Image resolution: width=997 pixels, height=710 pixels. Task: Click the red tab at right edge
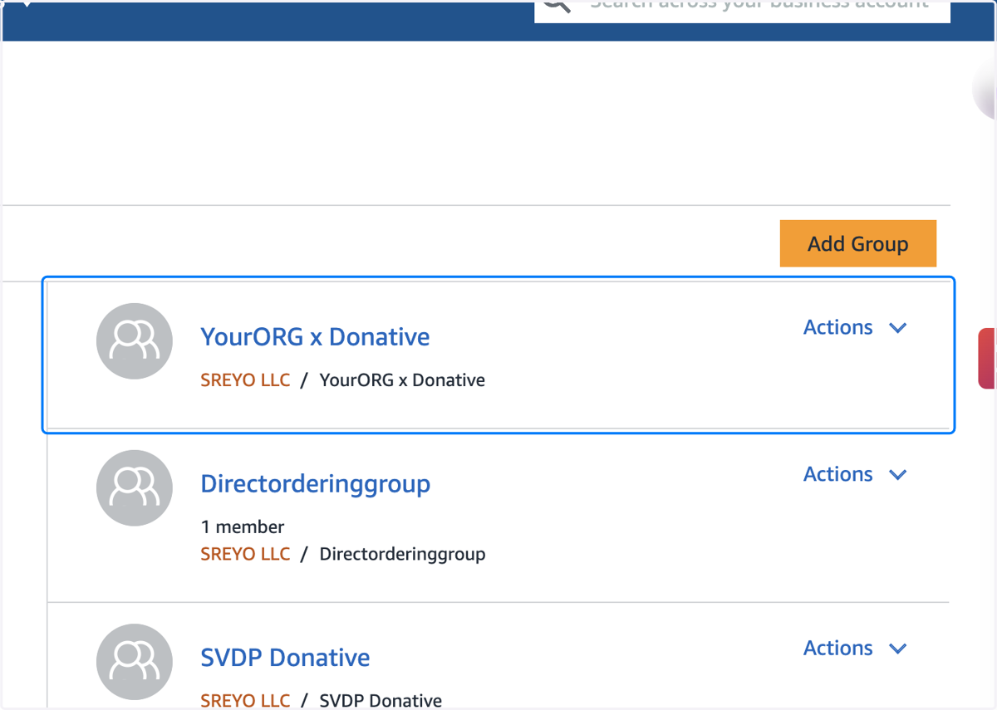click(987, 359)
